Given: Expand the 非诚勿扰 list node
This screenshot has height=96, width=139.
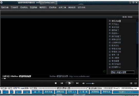Looking at the screenshot, I should (x=110, y=27).
